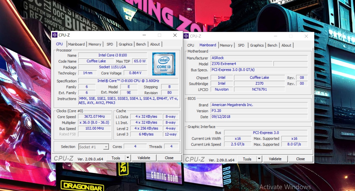Select the CPU tab in the processor window
This screenshot has width=355, height=191.
tap(59, 44)
